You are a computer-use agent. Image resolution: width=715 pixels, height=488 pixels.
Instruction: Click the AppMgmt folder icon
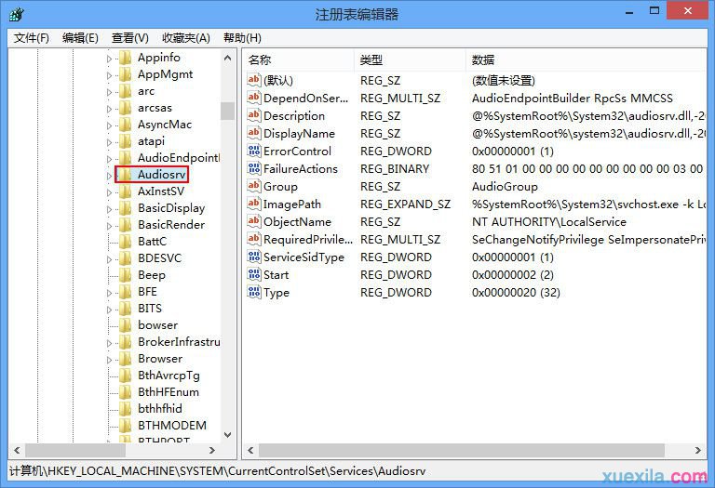coord(125,74)
